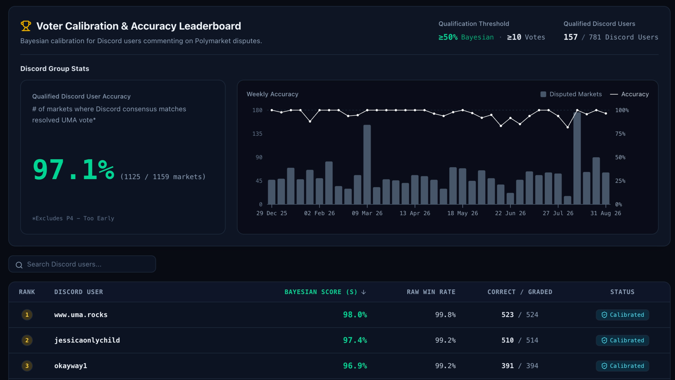The width and height of the screenshot is (675, 380).
Task: Click rank 2 badge for jessicaonlychild
Action: (27, 340)
